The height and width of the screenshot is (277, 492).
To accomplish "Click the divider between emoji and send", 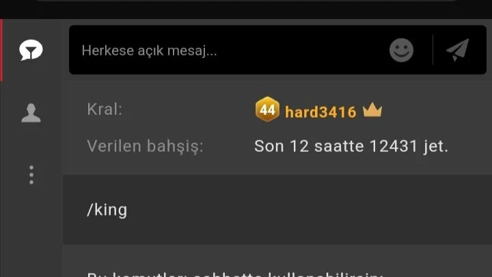I will [x=433, y=50].
